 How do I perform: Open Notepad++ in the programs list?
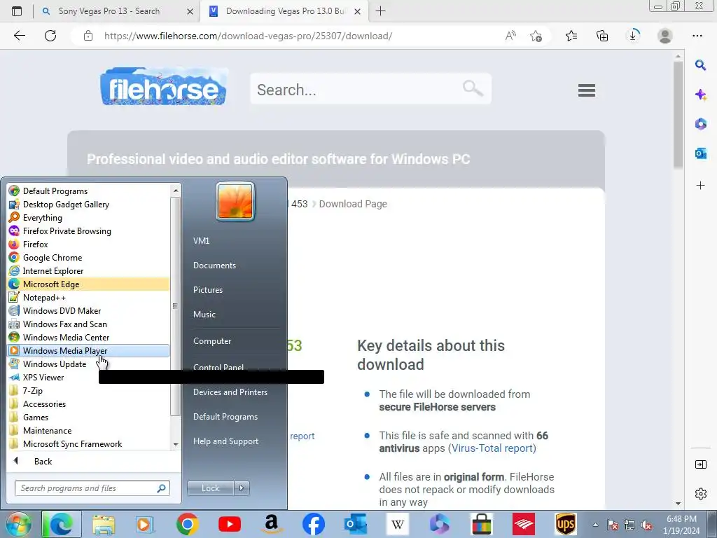[x=88, y=297]
